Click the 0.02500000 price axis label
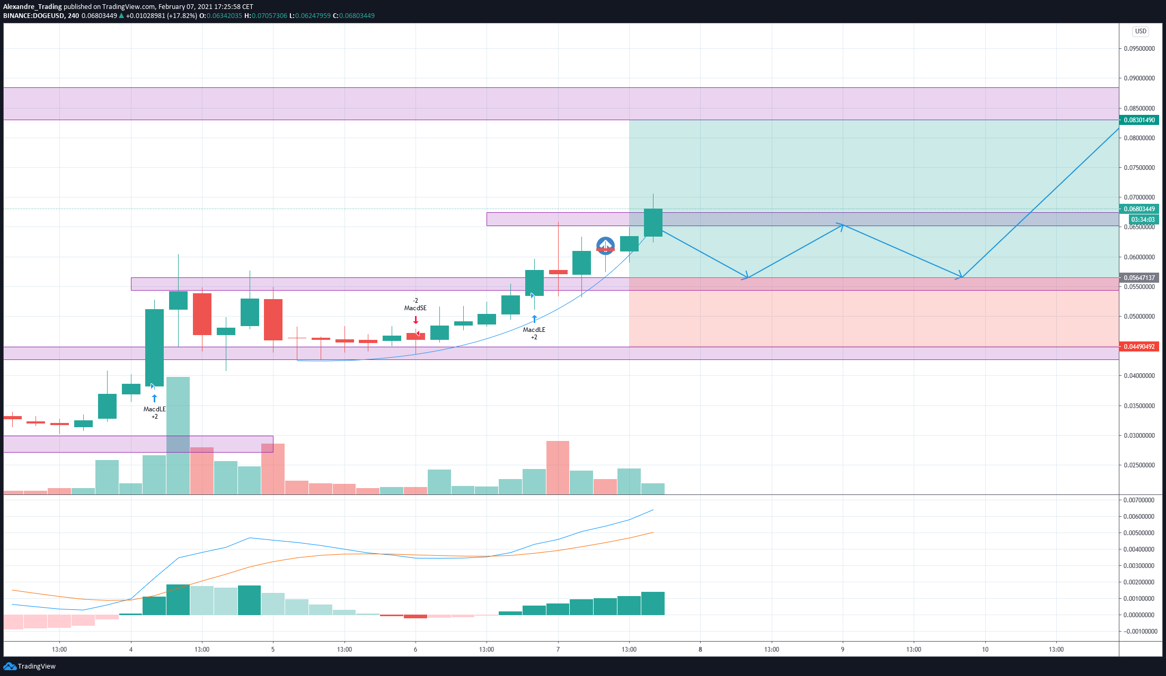 click(x=1139, y=465)
